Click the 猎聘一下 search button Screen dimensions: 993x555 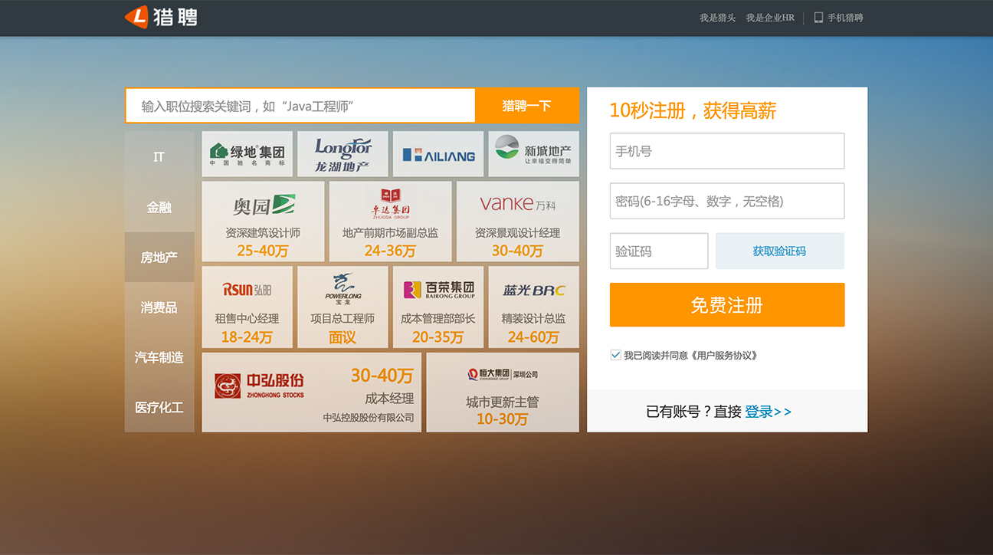pyautogui.click(x=527, y=106)
